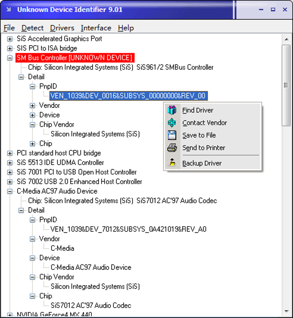Click the app icon in the title bar
293x318 pixels.
pyautogui.click(x=9, y=9)
